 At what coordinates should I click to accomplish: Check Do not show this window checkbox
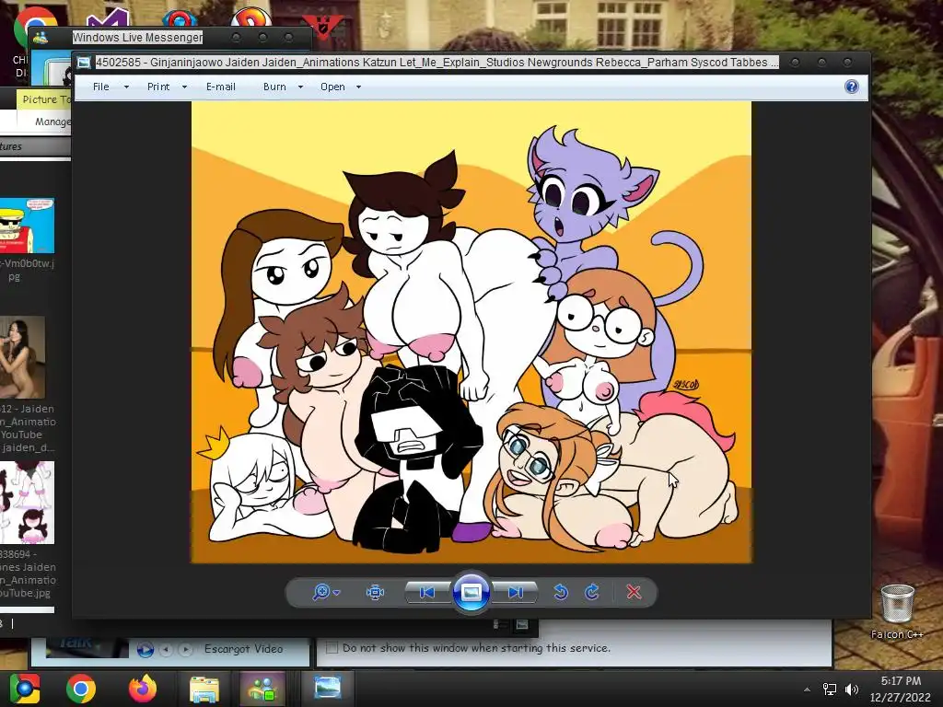(x=332, y=647)
